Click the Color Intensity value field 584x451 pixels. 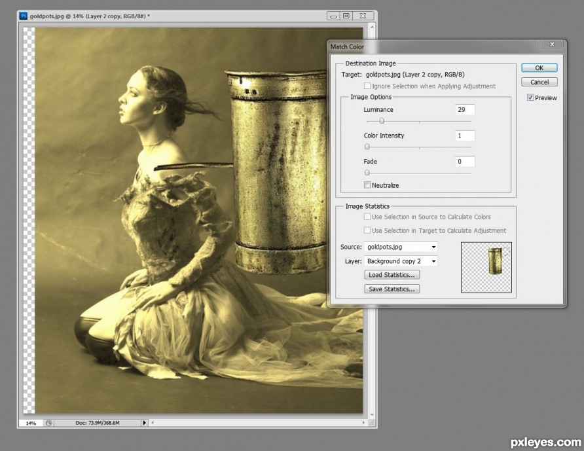464,135
